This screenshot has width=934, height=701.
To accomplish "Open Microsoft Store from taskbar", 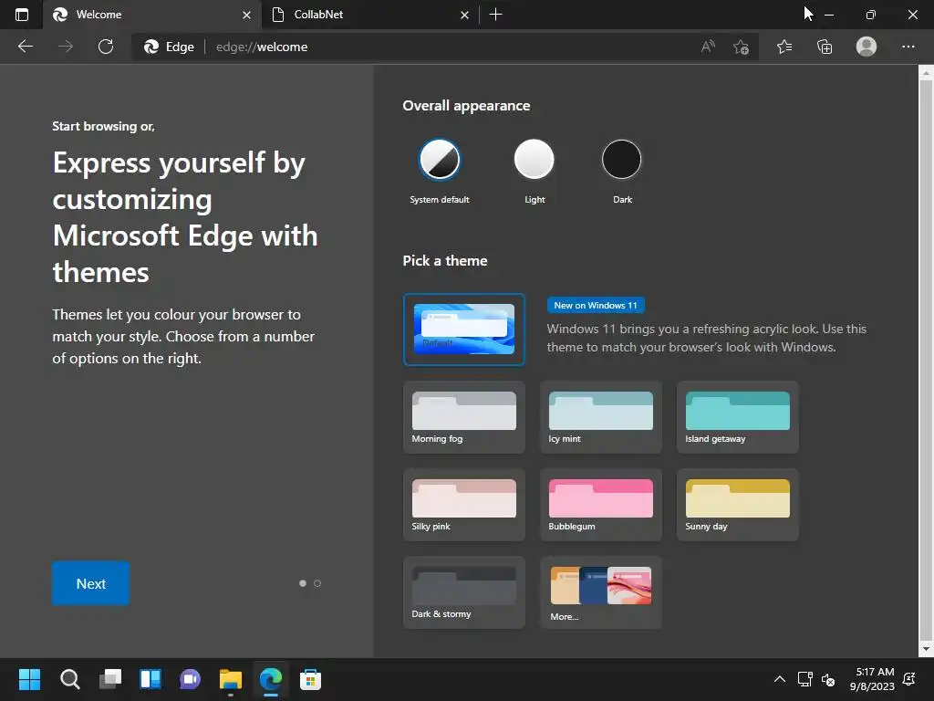I will point(310,679).
